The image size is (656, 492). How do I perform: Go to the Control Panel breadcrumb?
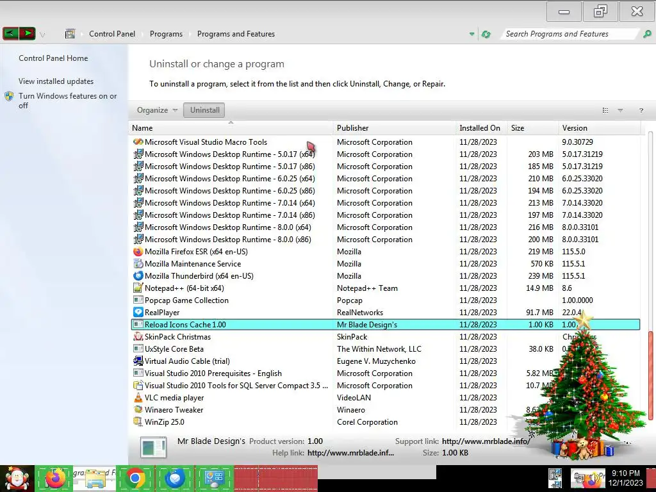112,34
